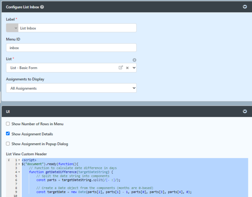Enable Show Number of Rows in Menu
The height and width of the screenshot is (197, 252).
coord(8,124)
